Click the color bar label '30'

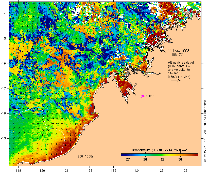click(180, 160)
